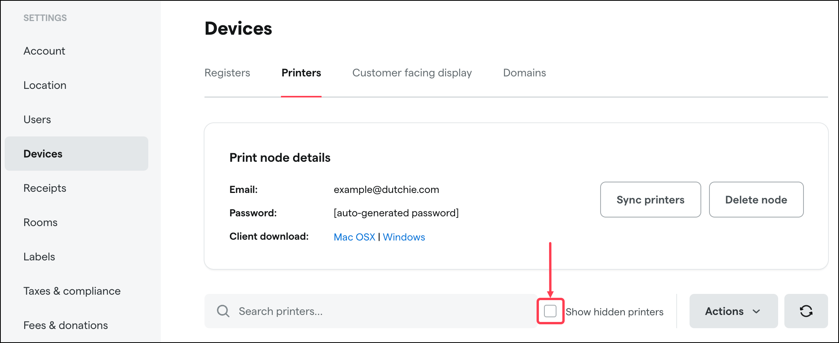Viewport: 839px width, 343px height.
Task: Open the Account settings page
Action: coord(44,51)
